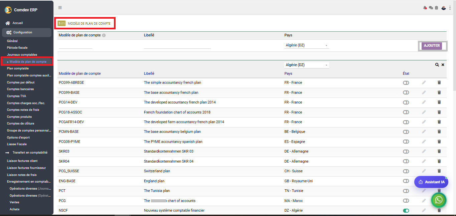Select 'Nouveau système comptable financier' label
The width and height of the screenshot is (456, 216).
[x=174, y=210]
